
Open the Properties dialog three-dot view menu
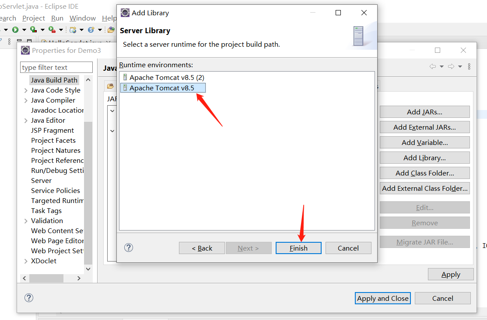(x=469, y=66)
